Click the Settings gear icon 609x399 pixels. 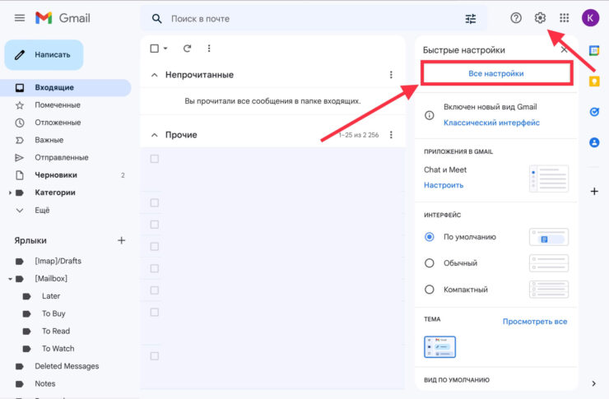(540, 18)
